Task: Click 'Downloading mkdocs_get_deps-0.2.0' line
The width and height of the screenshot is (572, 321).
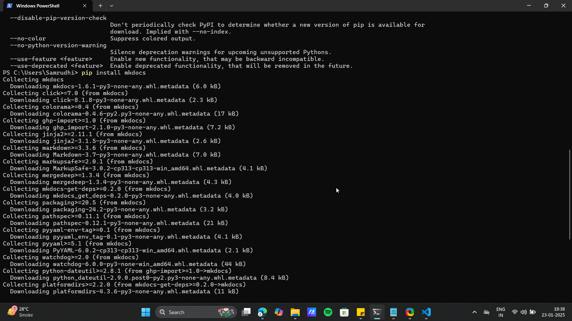Action: coord(132,196)
